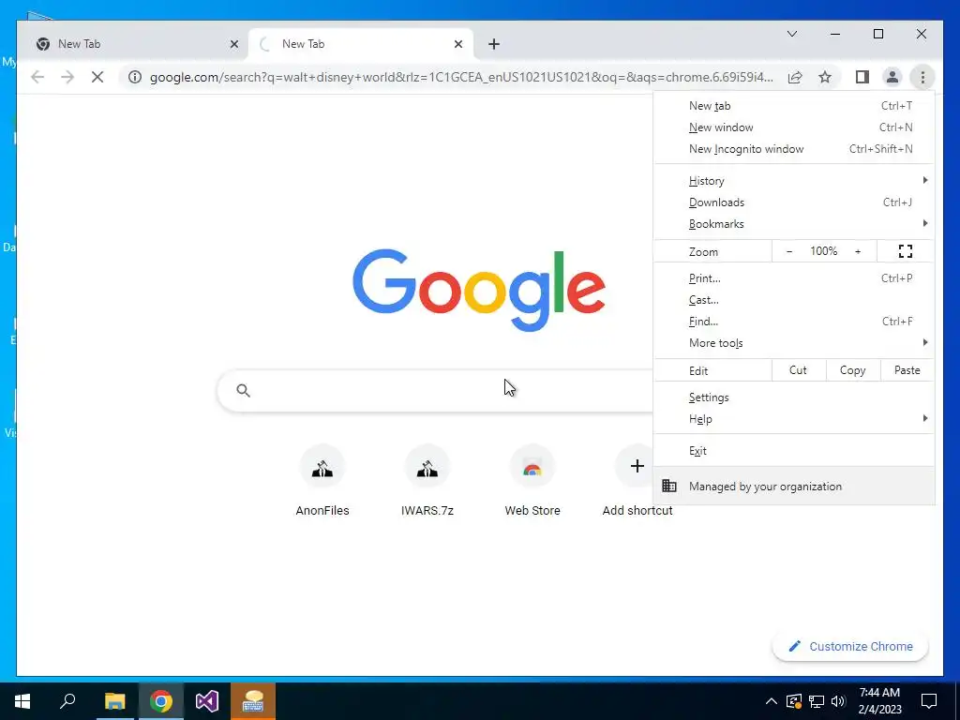Expand the History submenu

pyautogui.click(x=794, y=181)
